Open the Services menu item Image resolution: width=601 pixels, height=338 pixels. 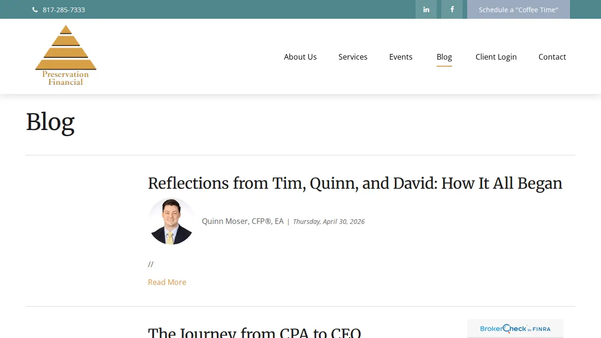click(353, 57)
